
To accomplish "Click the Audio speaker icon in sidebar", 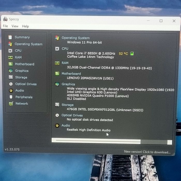I will click(x=11, y=90).
